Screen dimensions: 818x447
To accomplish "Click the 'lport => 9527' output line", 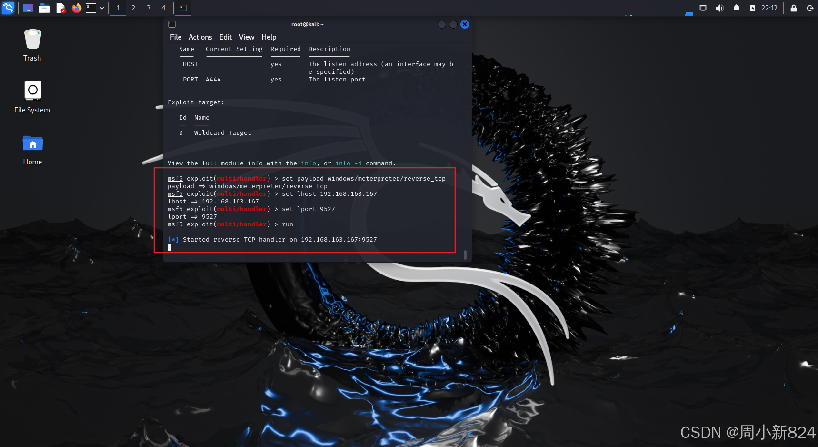I will (x=192, y=217).
